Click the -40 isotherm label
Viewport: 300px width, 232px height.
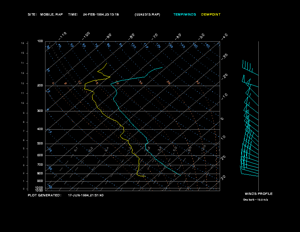pos(225,37)
